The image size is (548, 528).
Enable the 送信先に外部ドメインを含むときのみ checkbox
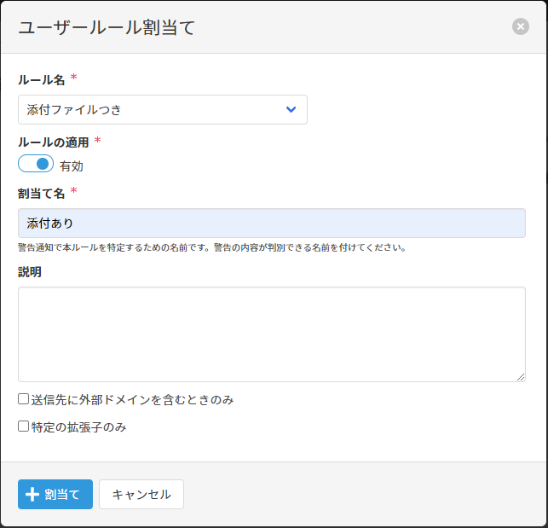[x=24, y=398]
